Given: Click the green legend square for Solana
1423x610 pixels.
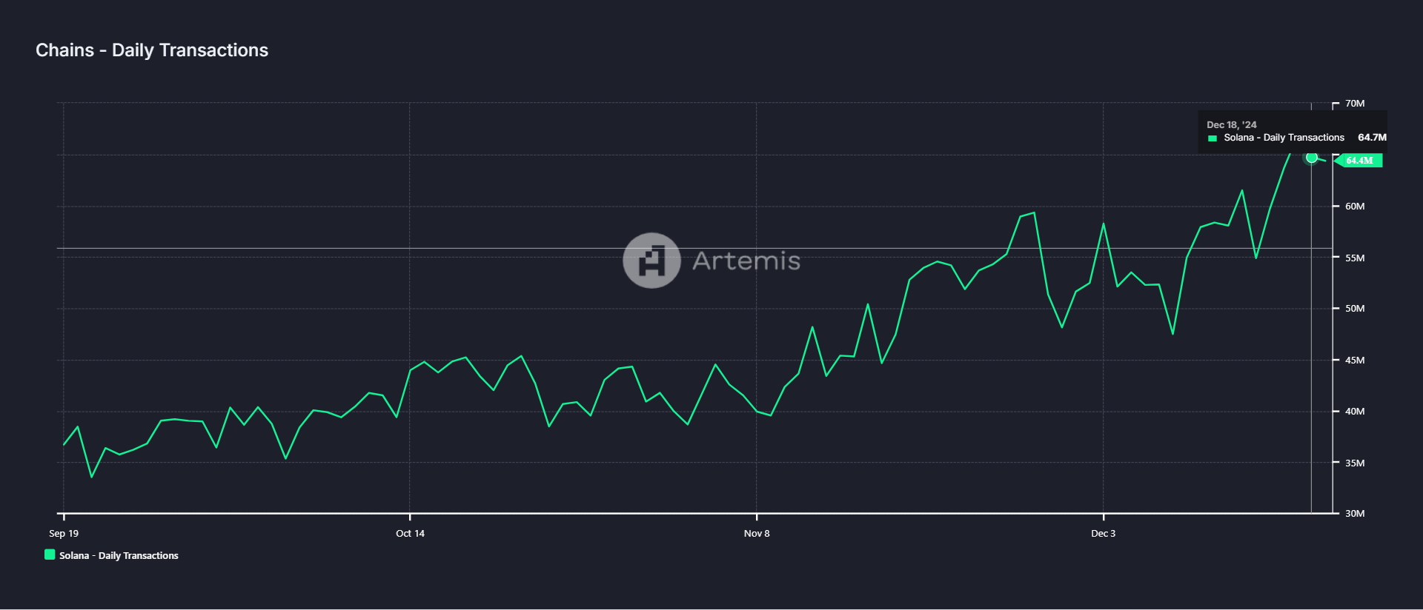Looking at the screenshot, I should click(50, 554).
